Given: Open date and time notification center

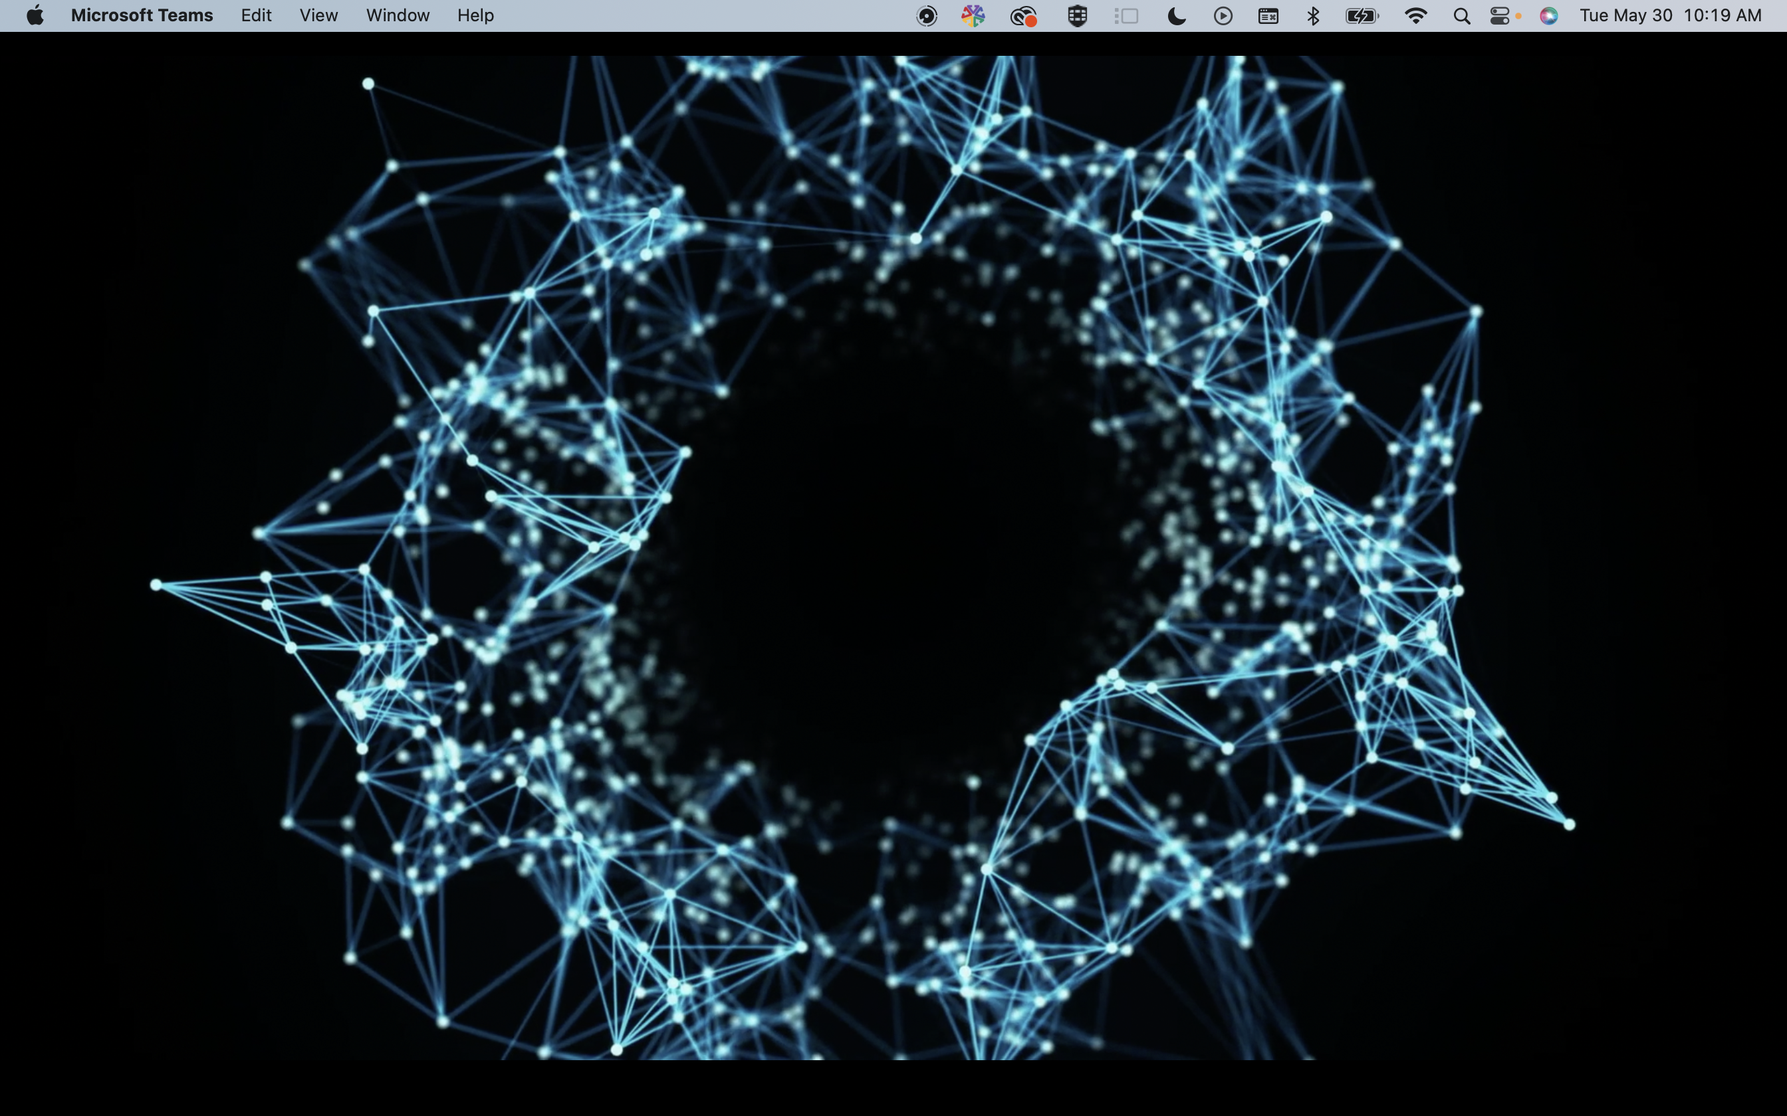Looking at the screenshot, I should tap(1671, 15).
